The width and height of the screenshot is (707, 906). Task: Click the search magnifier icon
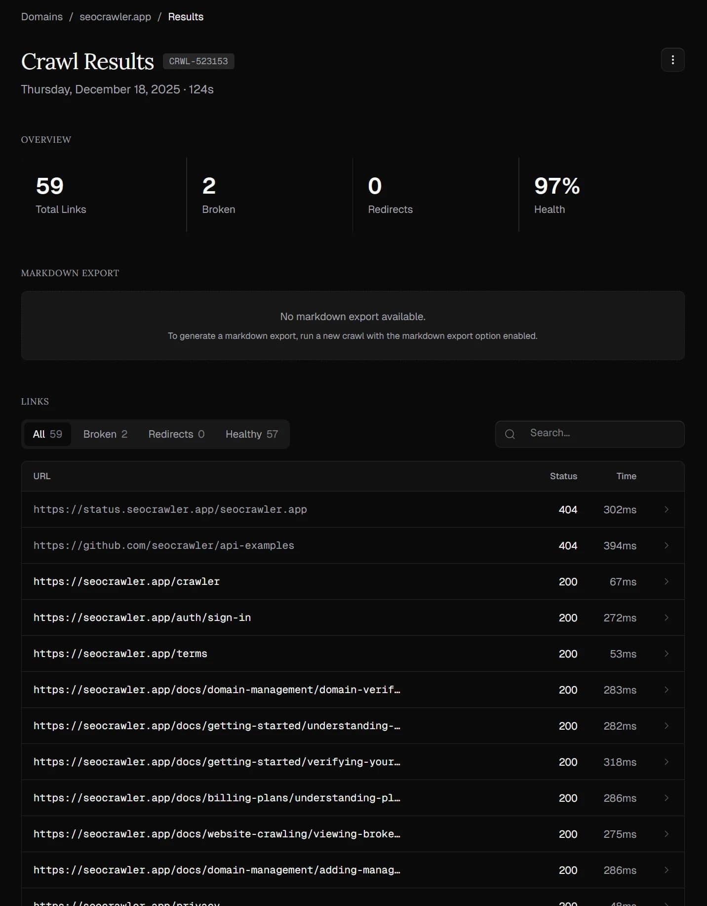coord(510,434)
